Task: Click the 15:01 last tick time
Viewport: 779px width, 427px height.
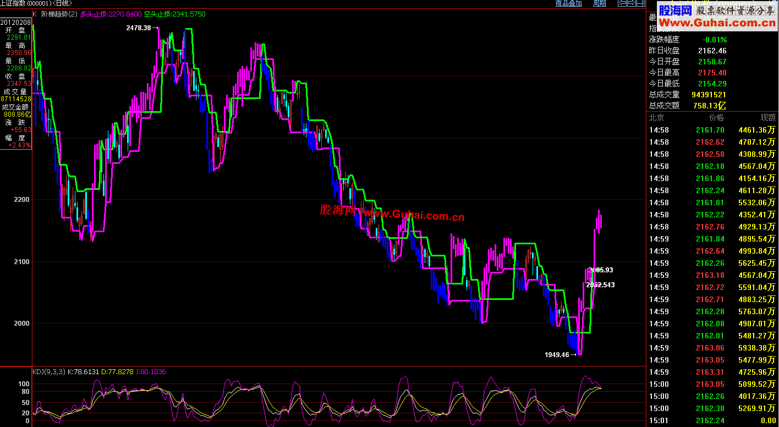Action: tap(659, 420)
